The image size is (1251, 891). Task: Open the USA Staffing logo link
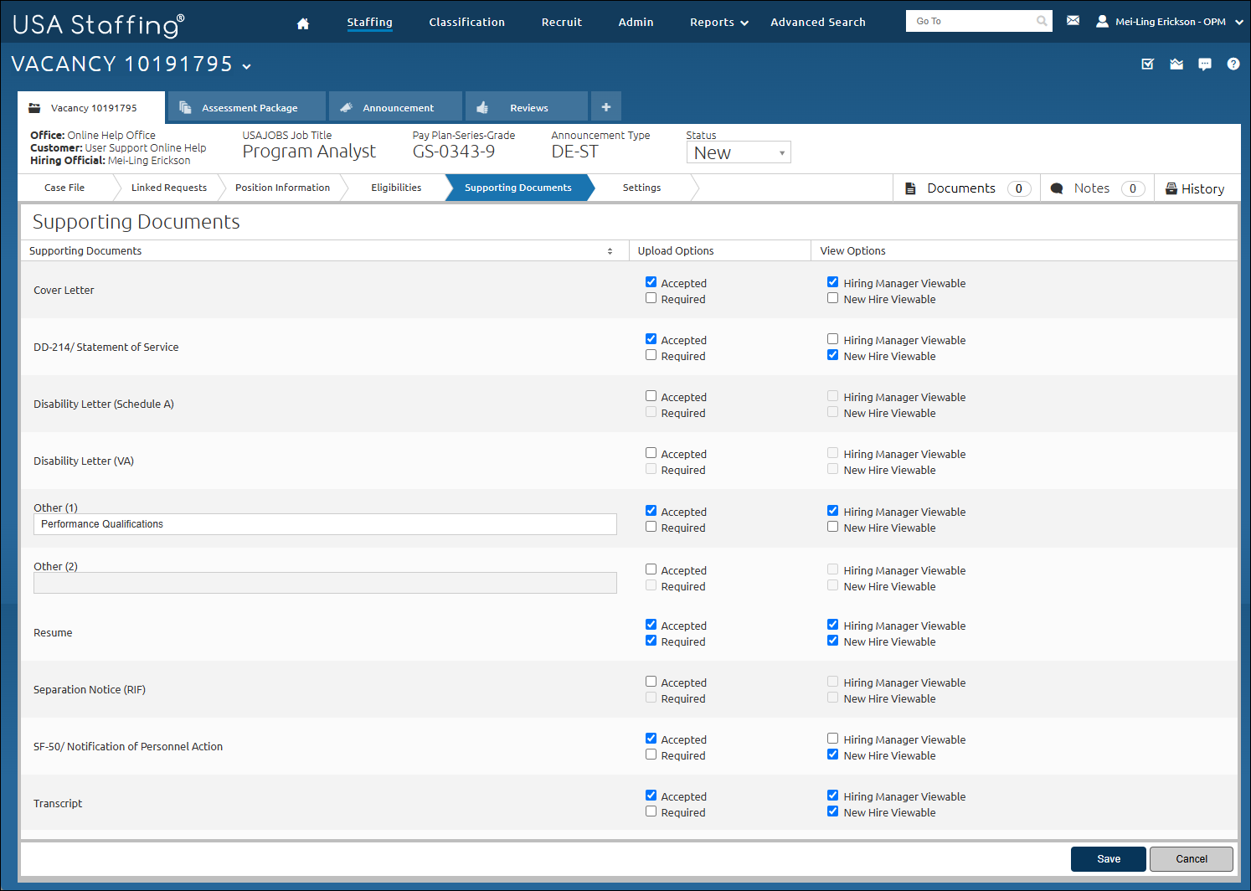(x=98, y=24)
